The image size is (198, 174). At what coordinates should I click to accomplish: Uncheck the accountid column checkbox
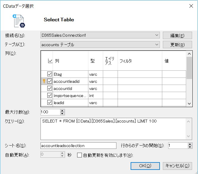[50, 88]
